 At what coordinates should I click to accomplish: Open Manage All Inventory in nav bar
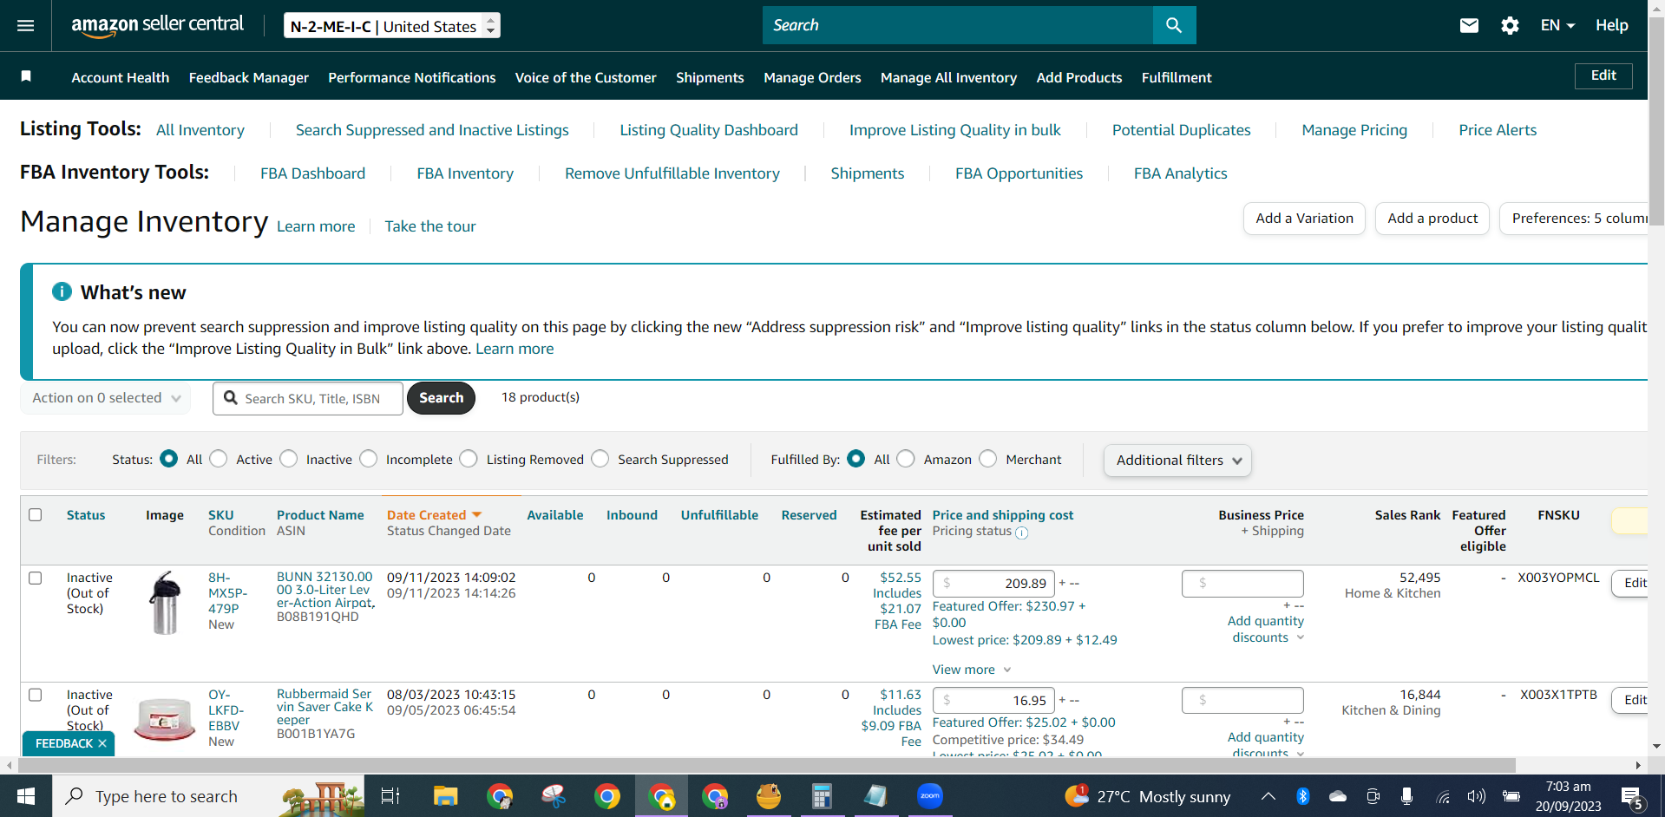948,77
